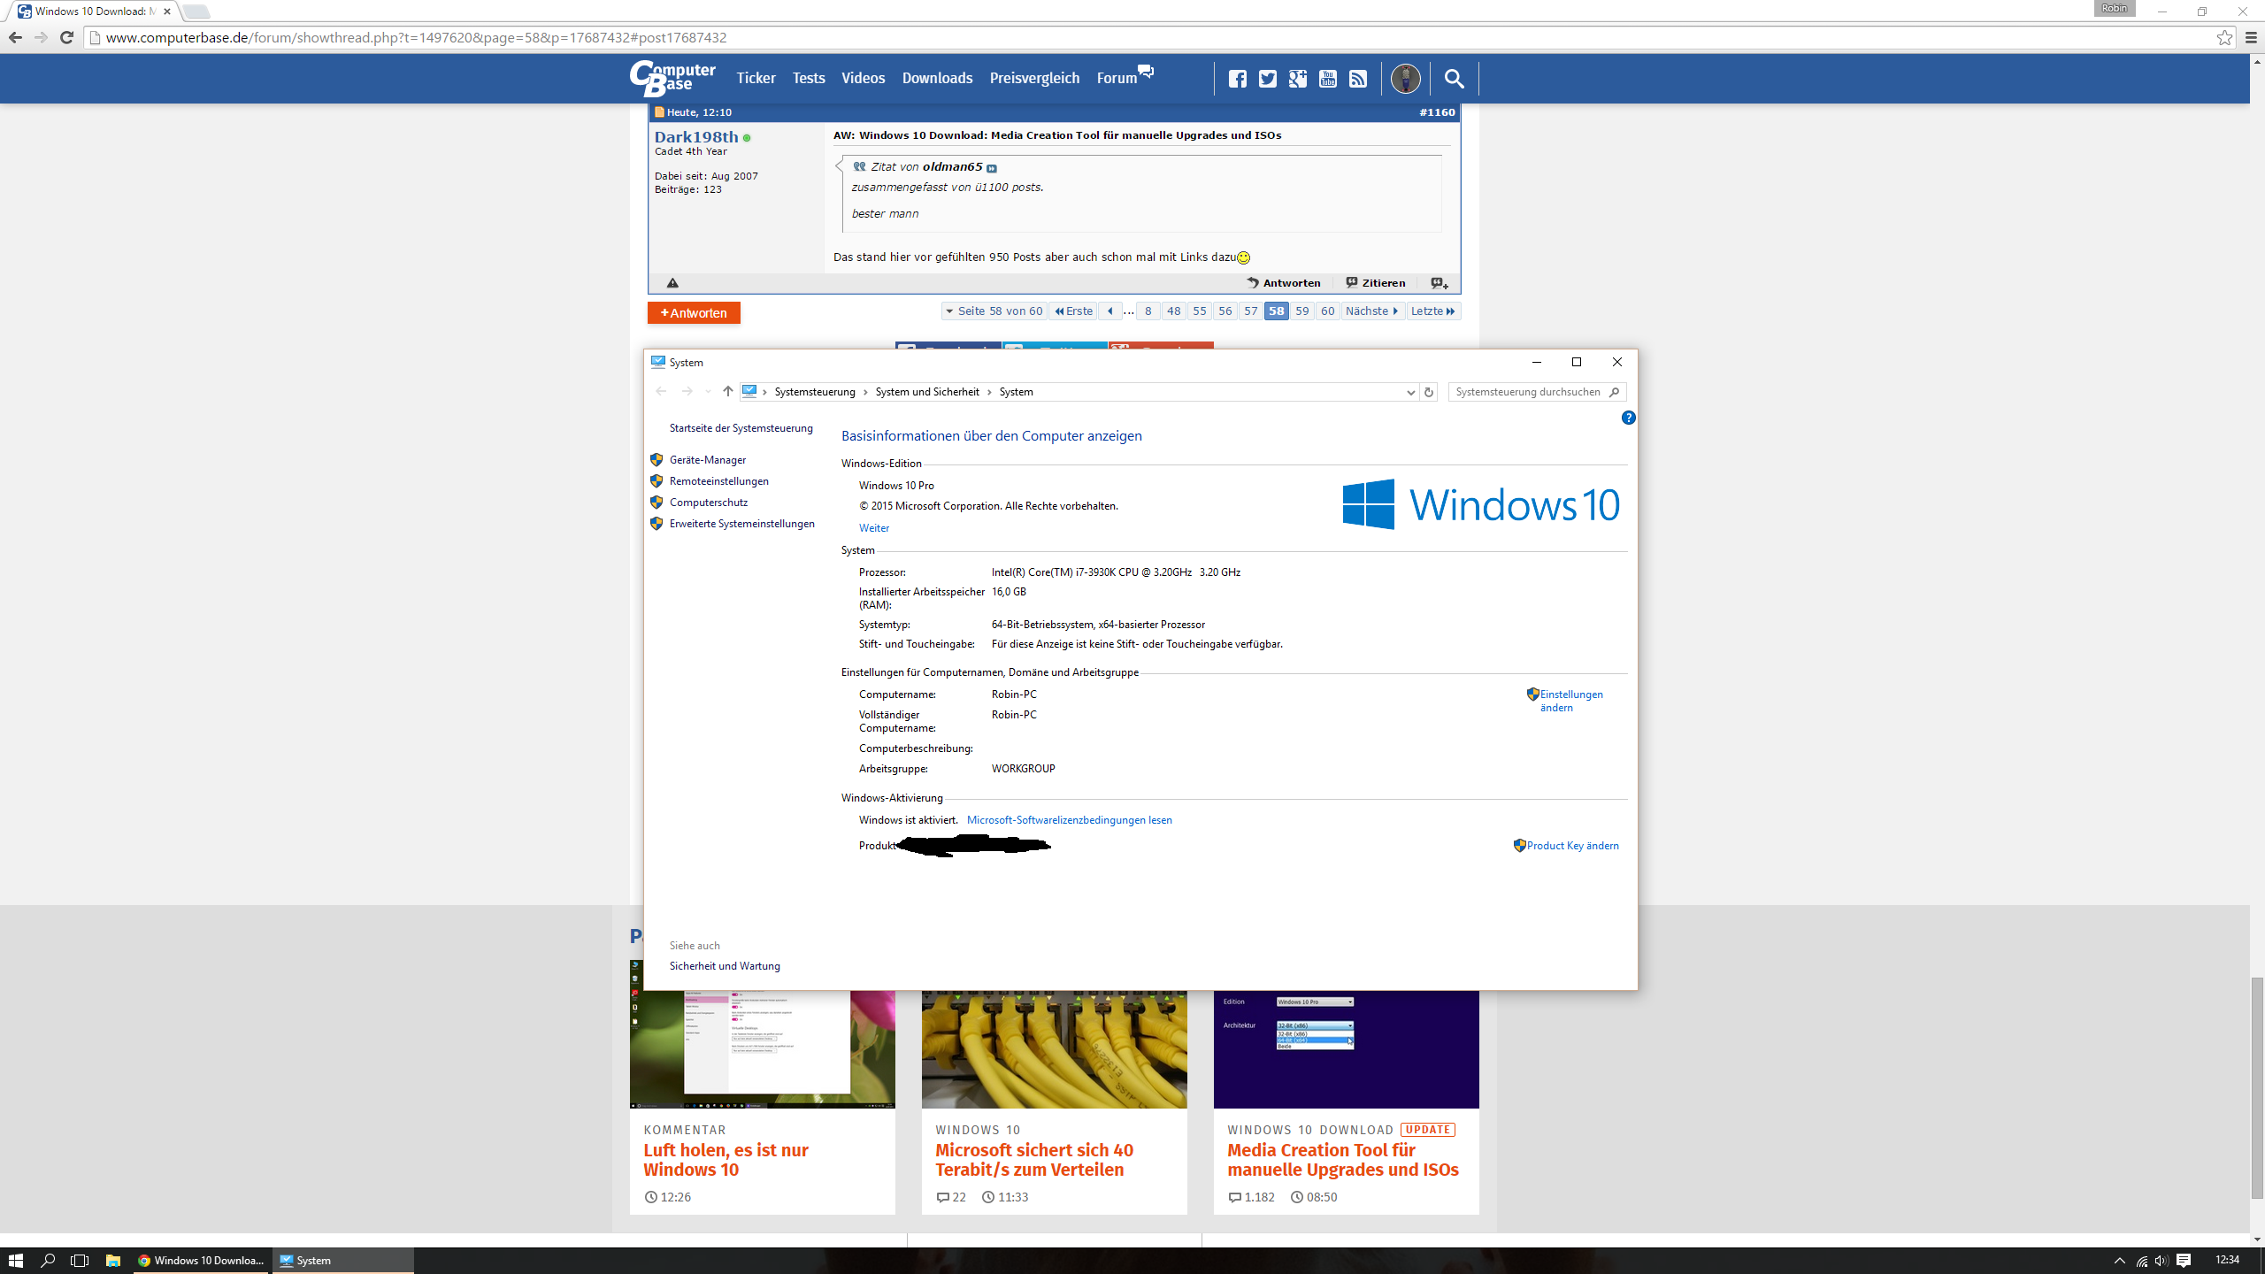Click the orange Antworten button

pos(694,313)
